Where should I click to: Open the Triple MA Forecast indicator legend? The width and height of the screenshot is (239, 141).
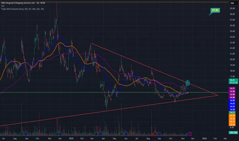[x=22, y=9]
